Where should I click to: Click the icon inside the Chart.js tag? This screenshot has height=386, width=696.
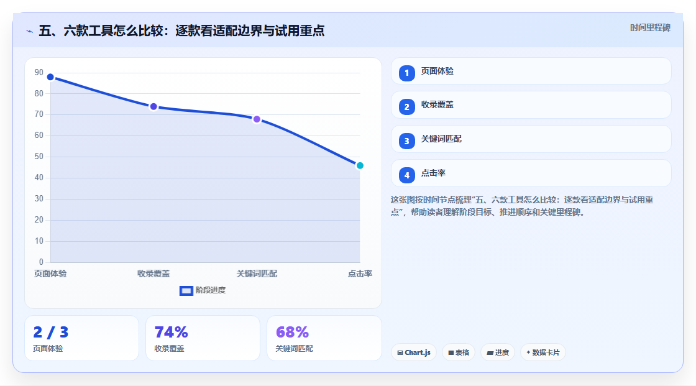pyautogui.click(x=400, y=352)
